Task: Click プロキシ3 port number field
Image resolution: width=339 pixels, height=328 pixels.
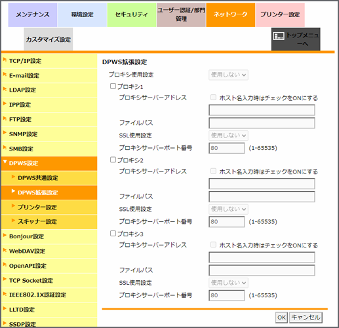Action: coord(227,295)
